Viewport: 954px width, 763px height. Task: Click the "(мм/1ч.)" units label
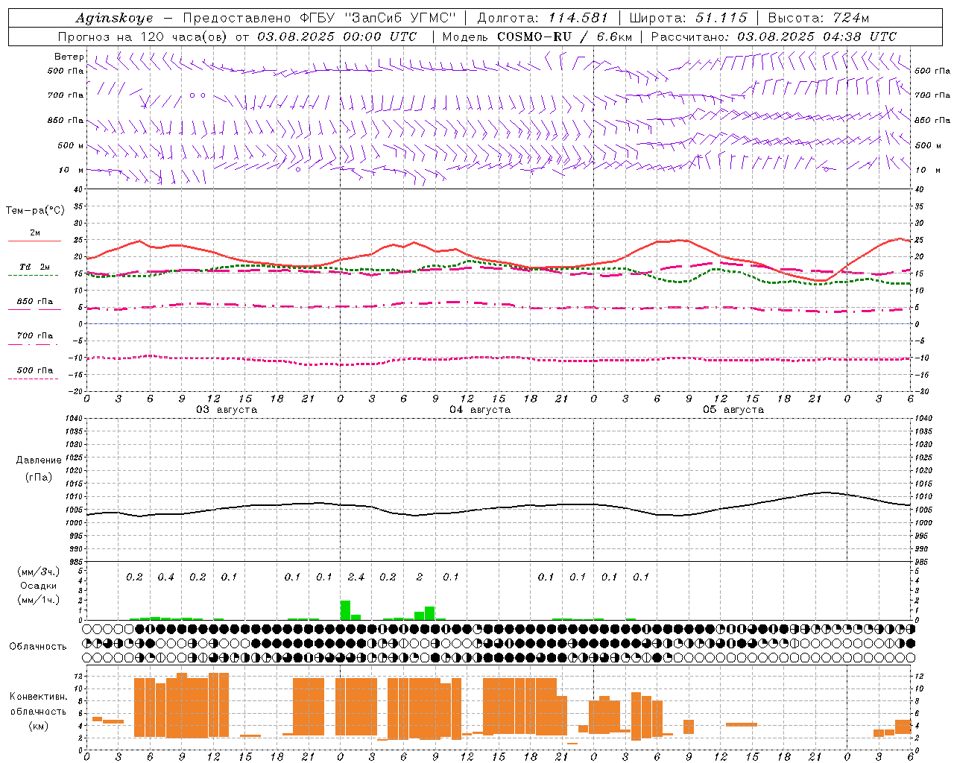pos(39,600)
